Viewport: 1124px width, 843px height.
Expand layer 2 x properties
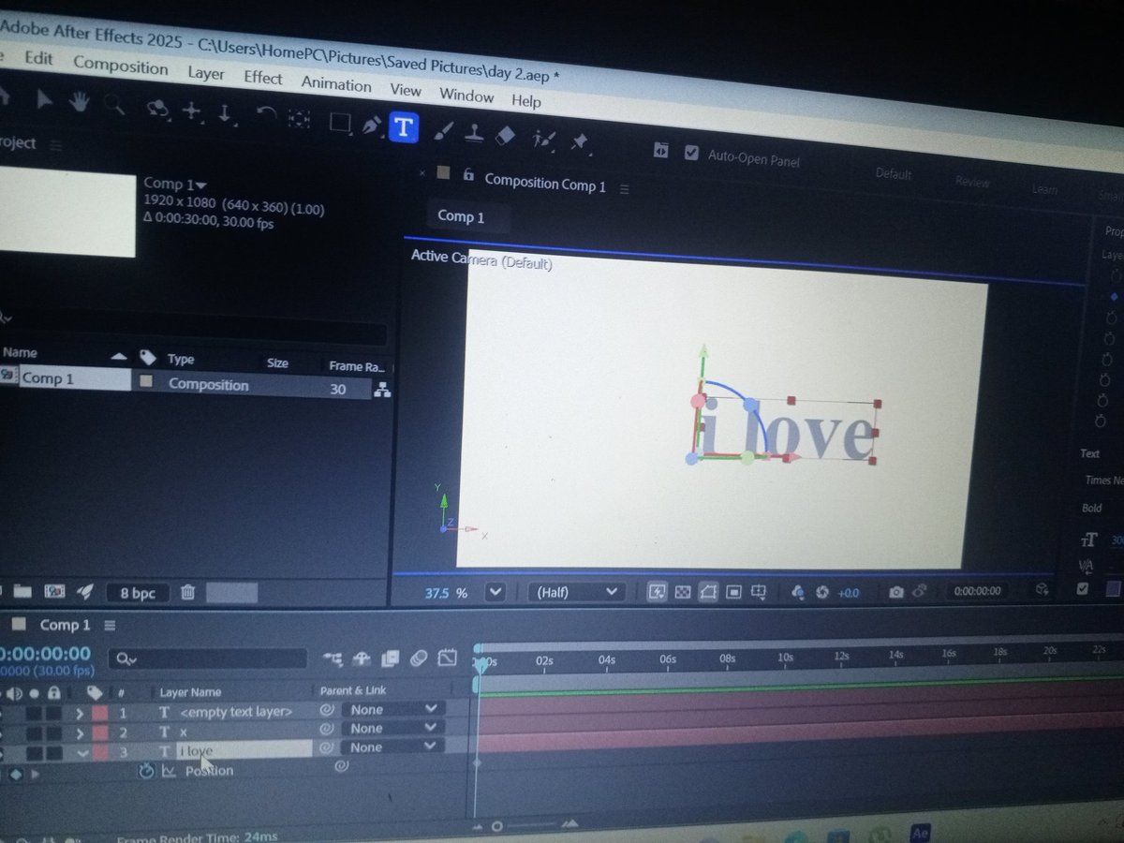pyautogui.click(x=81, y=732)
